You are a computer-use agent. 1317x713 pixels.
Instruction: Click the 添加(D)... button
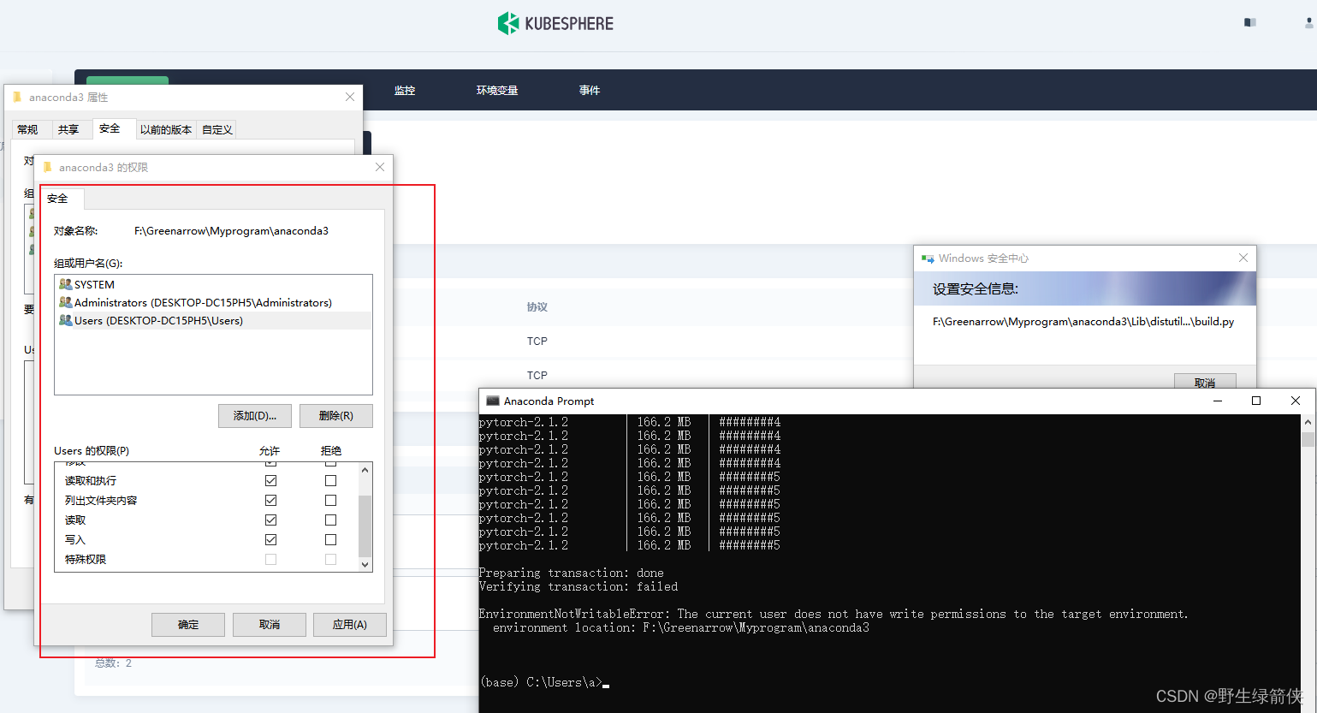(x=255, y=416)
